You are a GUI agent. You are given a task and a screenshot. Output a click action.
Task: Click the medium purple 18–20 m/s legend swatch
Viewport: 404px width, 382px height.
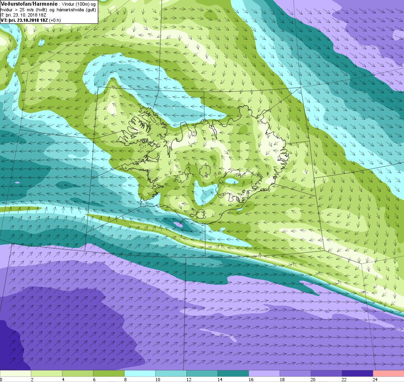[x=295, y=374]
